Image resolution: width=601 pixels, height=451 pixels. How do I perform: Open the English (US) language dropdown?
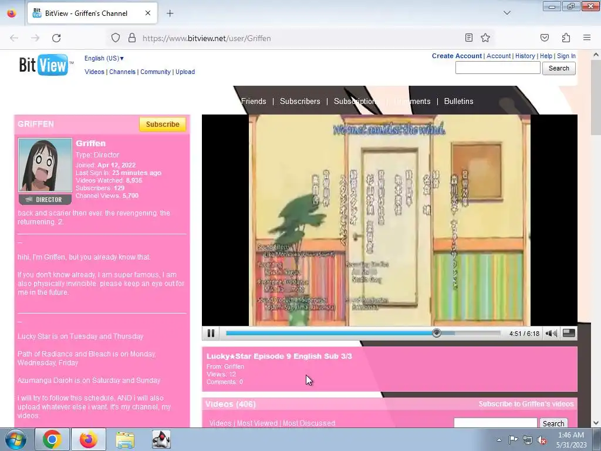104,58
